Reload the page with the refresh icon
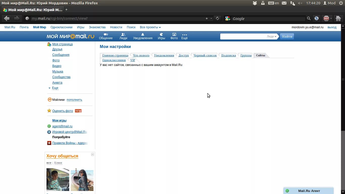This screenshot has height=194, width=345. [x=217, y=18]
